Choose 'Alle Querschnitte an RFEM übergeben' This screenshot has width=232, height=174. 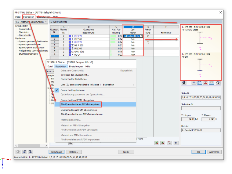[x=80, y=104]
